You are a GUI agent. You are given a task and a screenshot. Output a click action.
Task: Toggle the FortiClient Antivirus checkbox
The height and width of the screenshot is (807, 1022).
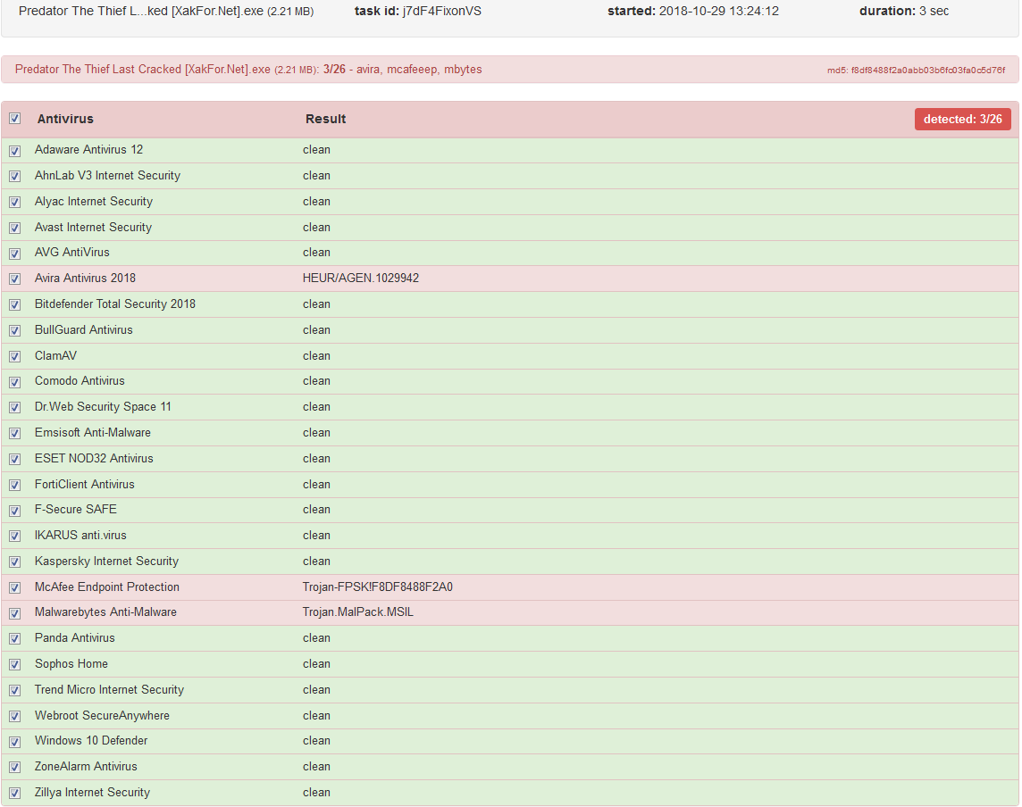tap(15, 486)
